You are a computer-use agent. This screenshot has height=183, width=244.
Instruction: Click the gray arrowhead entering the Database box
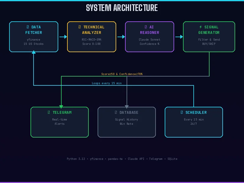pos(127,107)
